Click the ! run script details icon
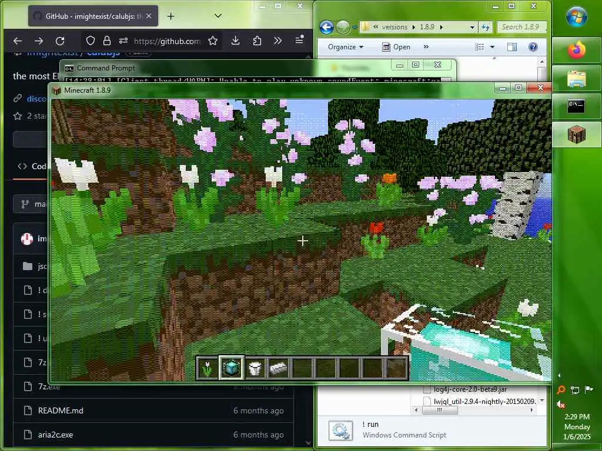The width and height of the screenshot is (602, 451). (x=340, y=430)
